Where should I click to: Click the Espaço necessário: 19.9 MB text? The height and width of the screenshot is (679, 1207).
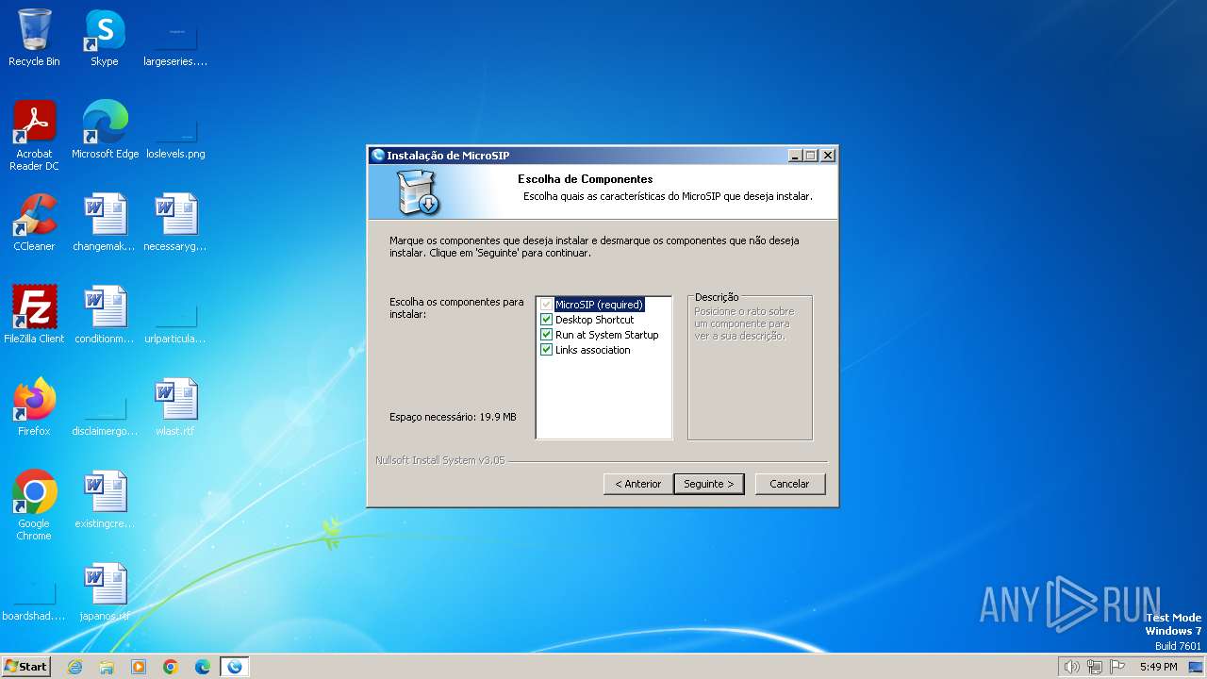453,417
